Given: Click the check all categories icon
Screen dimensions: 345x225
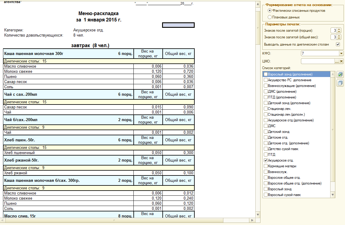Looking at the screenshot, I should click(340, 74).
